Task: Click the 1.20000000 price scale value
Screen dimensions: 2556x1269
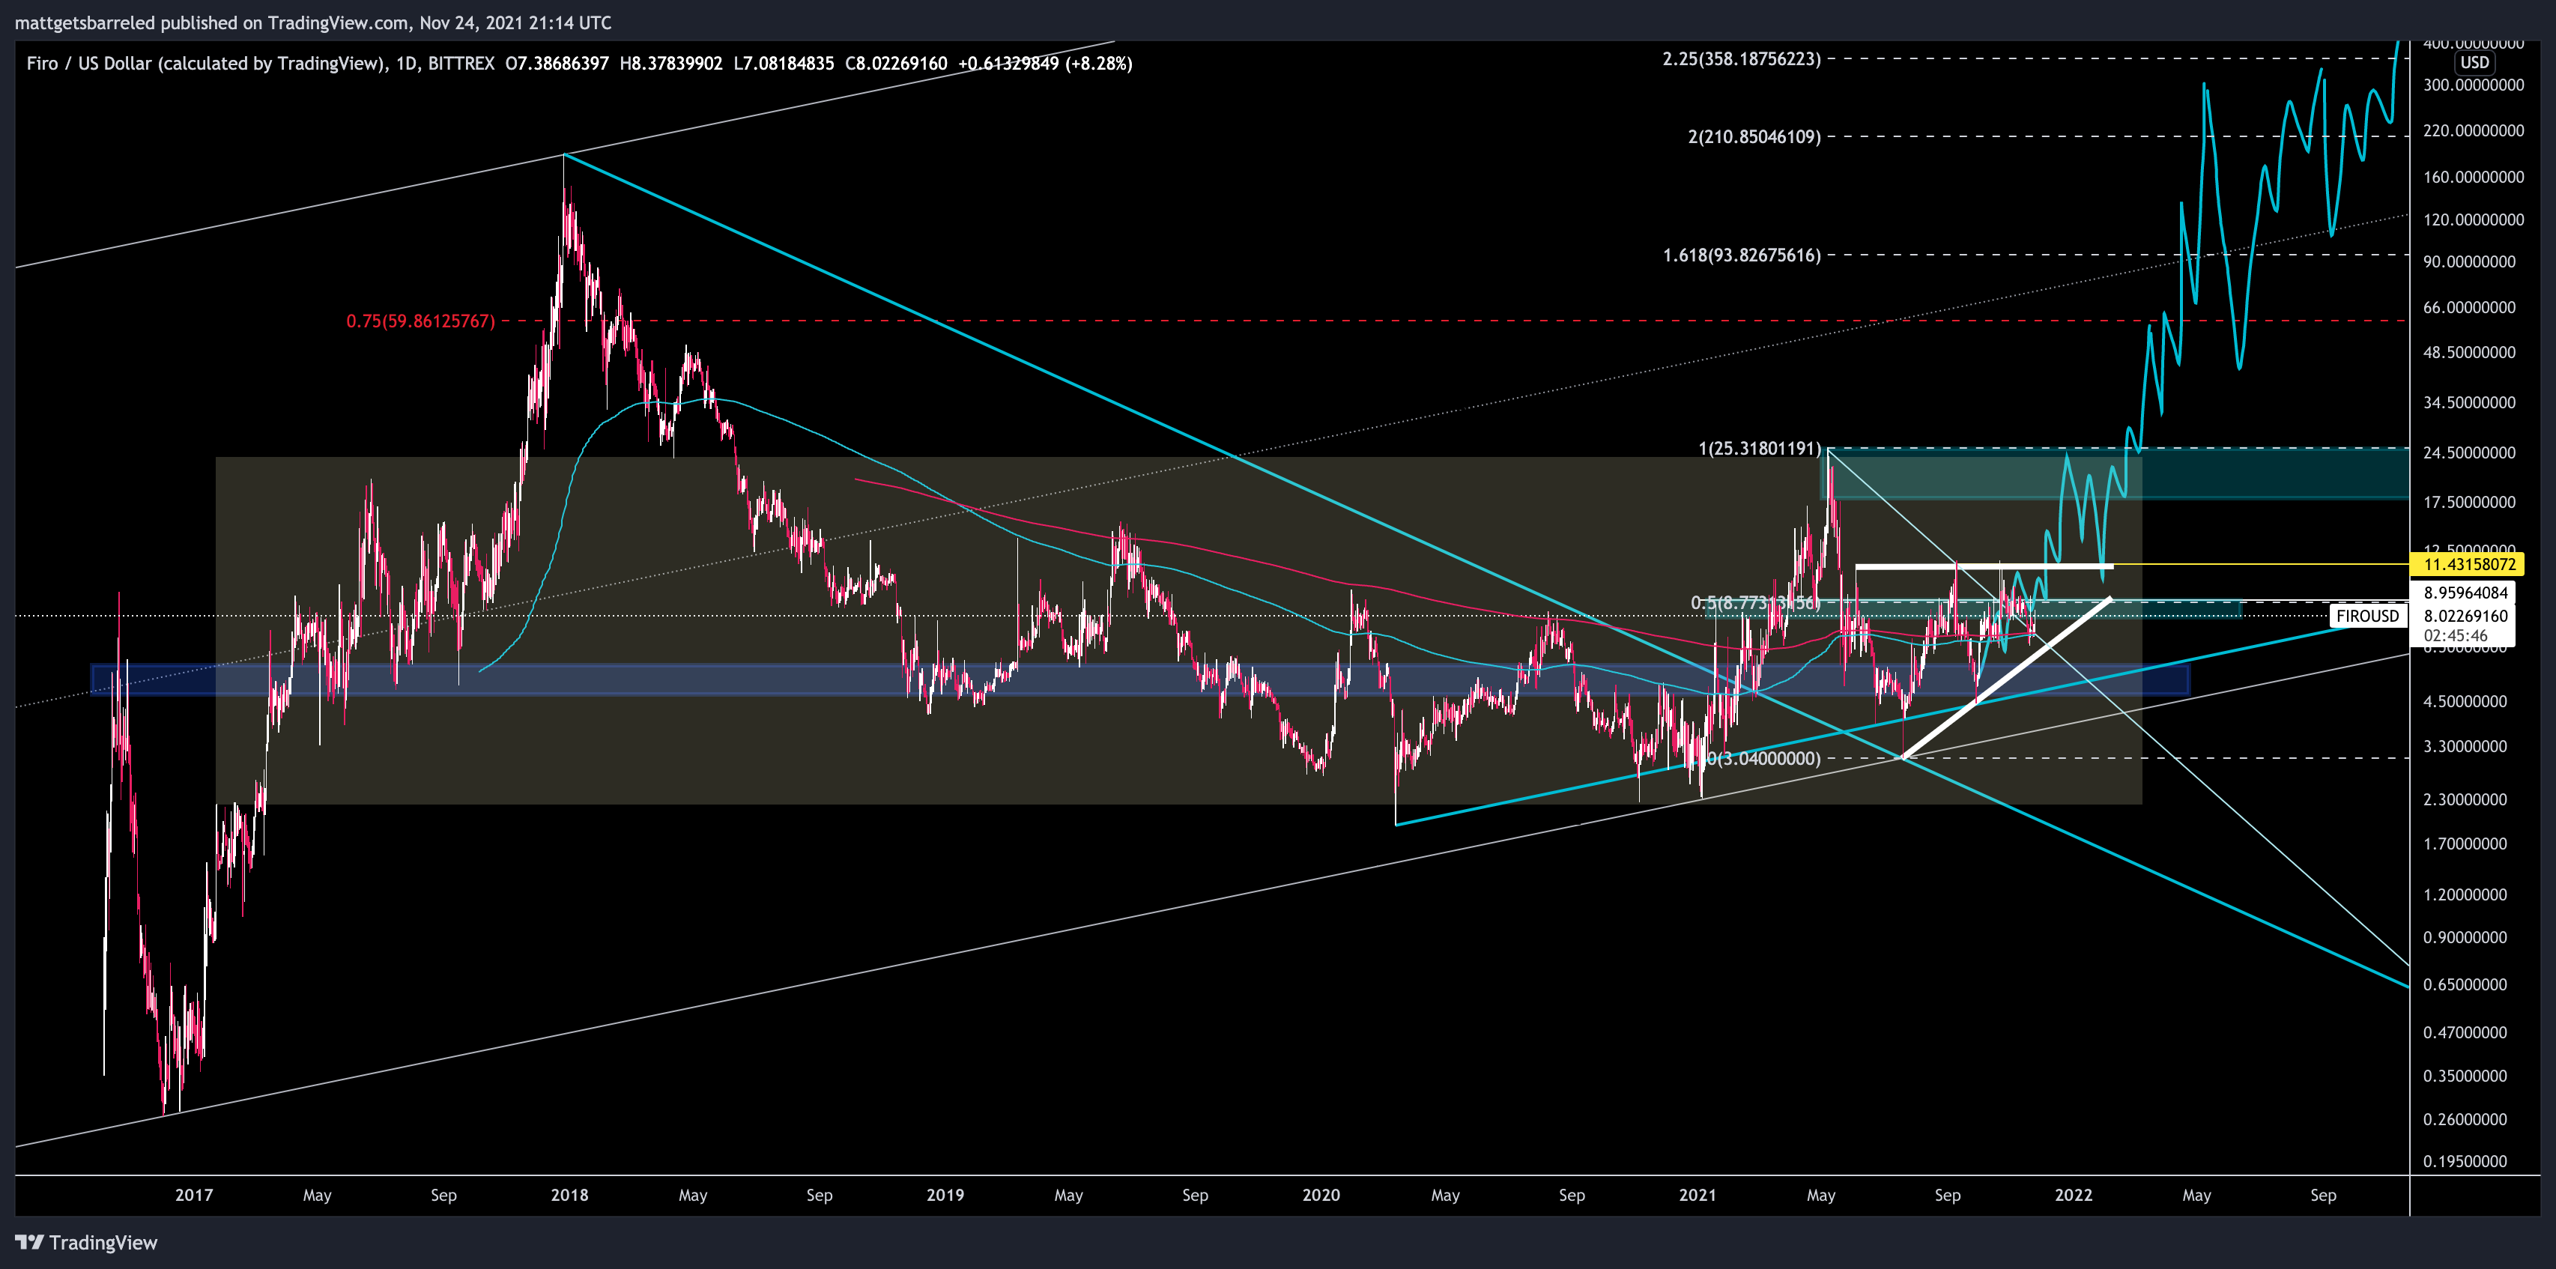Action: tap(2465, 894)
